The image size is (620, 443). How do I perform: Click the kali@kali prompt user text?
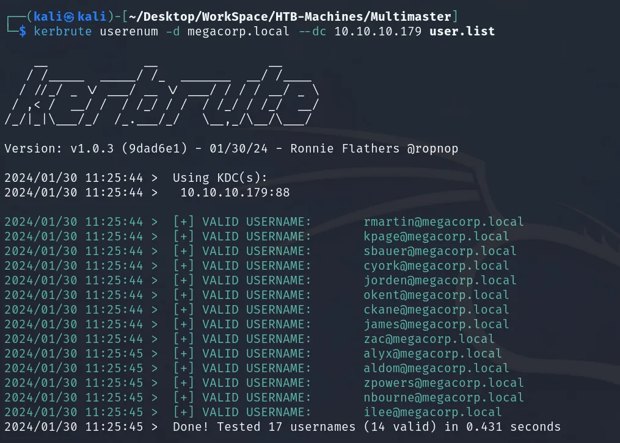70,16
